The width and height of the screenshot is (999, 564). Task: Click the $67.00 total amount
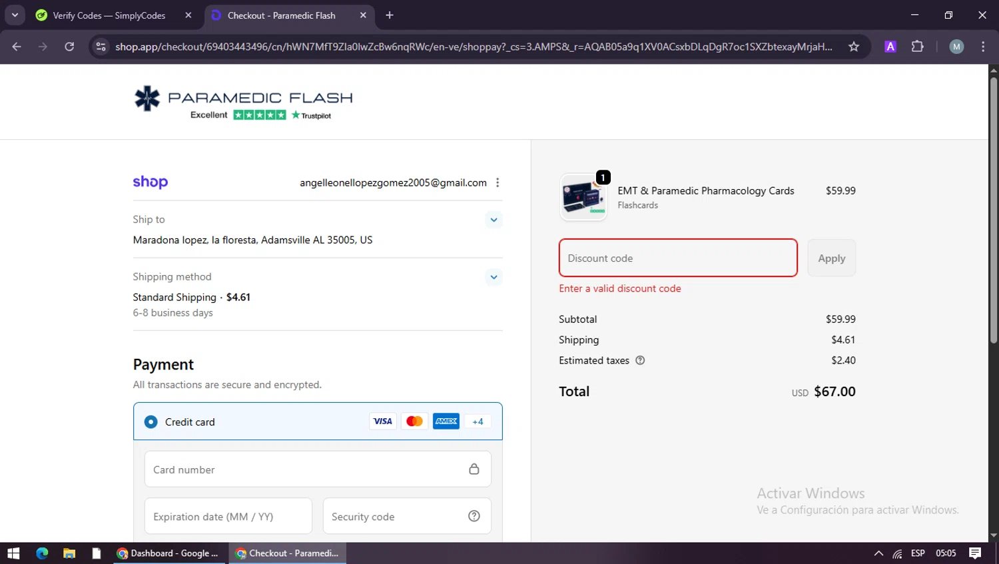(x=834, y=392)
